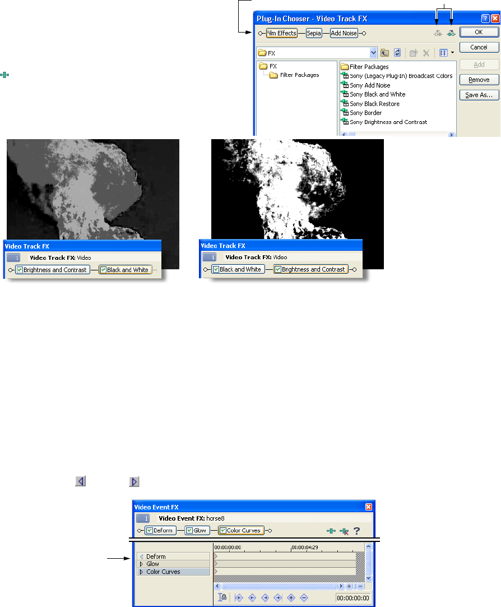Select Filter Packages in folder tree
This screenshot has height=607, width=501.
coord(295,75)
